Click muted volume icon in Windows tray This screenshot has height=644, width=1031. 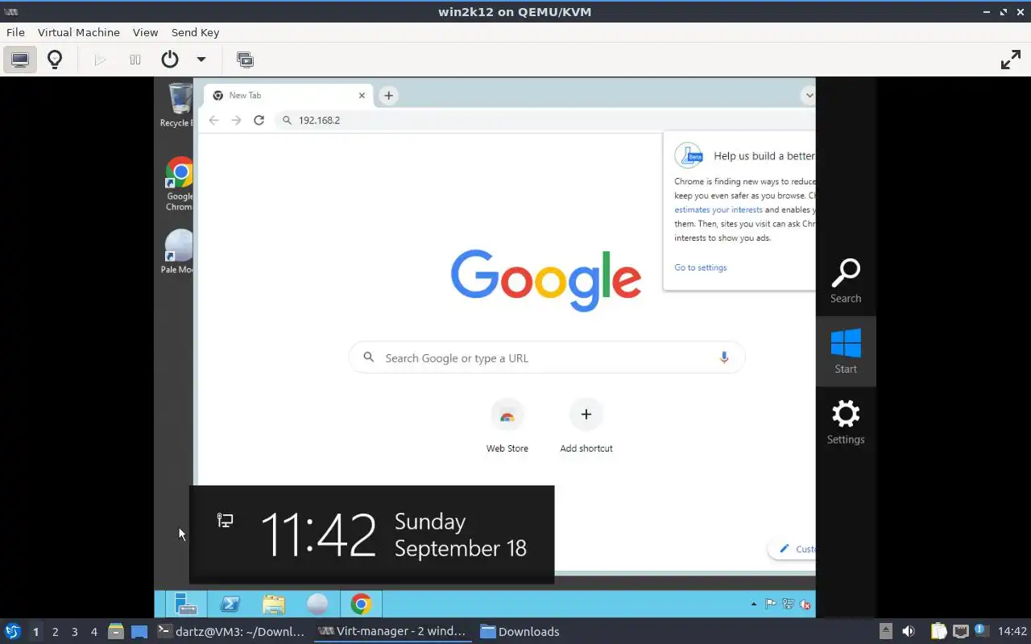click(805, 604)
